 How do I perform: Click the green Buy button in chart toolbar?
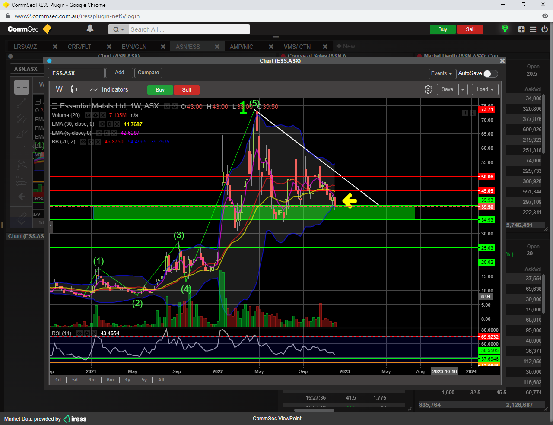pyautogui.click(x=160, y=90)
